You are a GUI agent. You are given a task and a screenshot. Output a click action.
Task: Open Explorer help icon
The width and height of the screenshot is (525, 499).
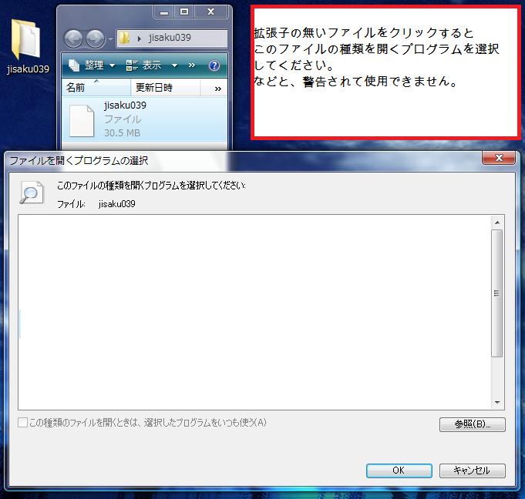tap(214, 65)
